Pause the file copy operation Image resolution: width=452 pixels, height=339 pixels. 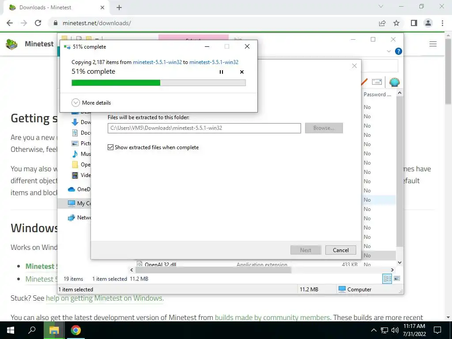click(x=221, y=72)
